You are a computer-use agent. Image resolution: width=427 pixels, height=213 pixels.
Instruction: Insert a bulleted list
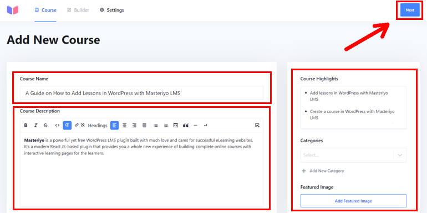coord(156,125)
